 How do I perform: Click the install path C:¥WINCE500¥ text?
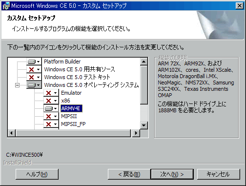pos(24,155)
